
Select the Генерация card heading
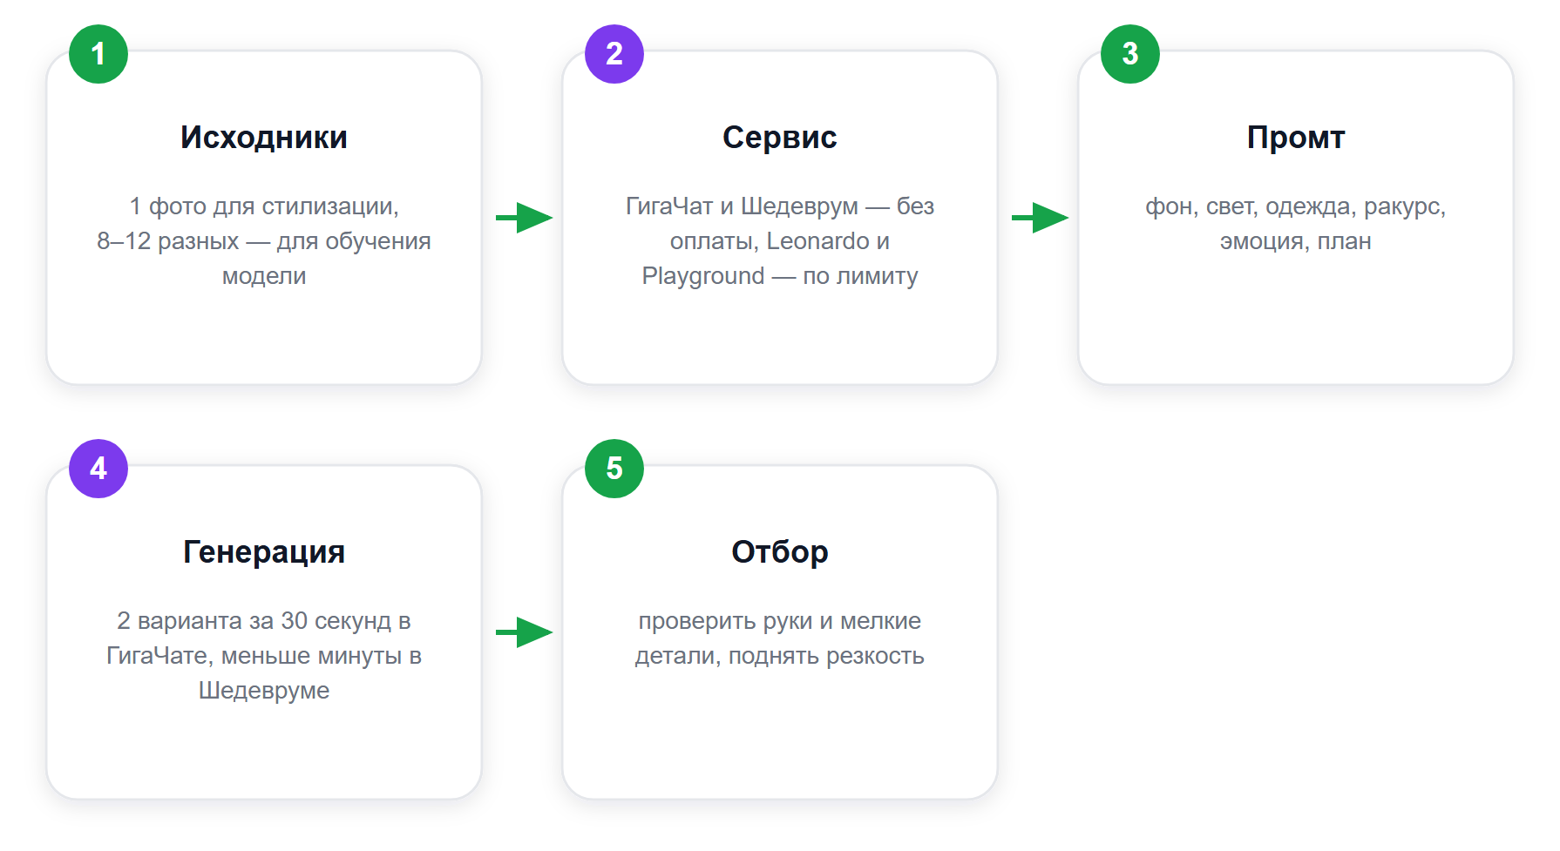tap(264, 552)
